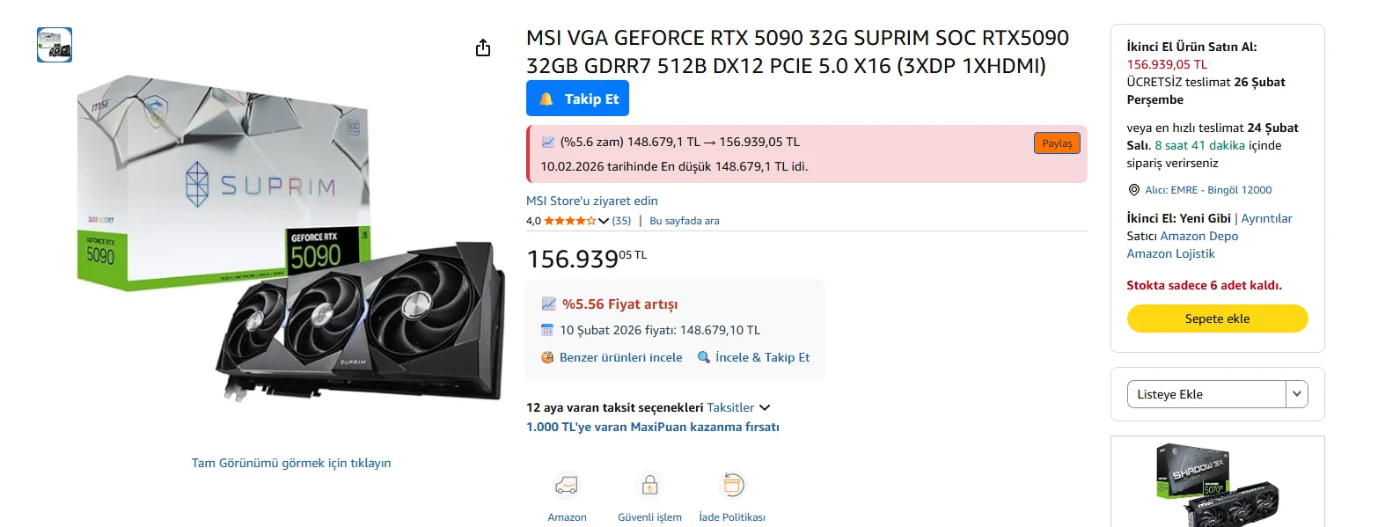Screen dimensions: 1385x527
Task: Click the Güvenli işlem lock icon
Action: (649, 485)
